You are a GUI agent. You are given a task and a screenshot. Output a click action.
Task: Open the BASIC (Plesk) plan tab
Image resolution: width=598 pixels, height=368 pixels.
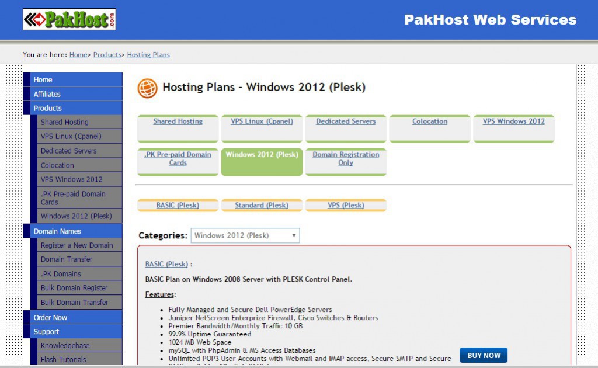click(x=178, y=205)
